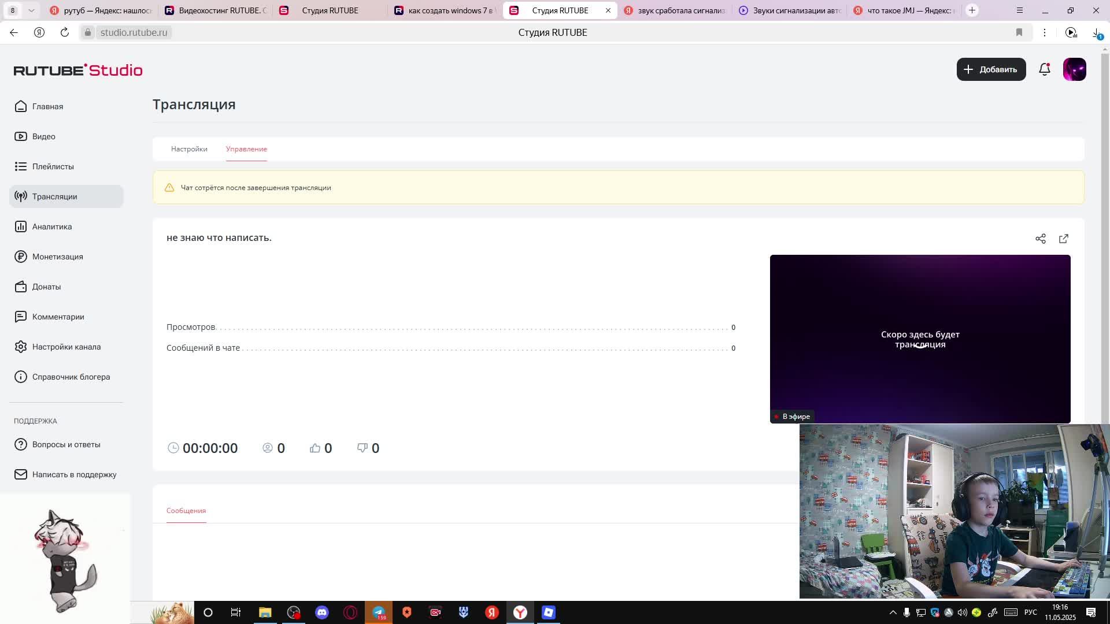Click the RUTUBE Studio logo
This screenshot has height=624, width=1110.
tap(78, 70)
